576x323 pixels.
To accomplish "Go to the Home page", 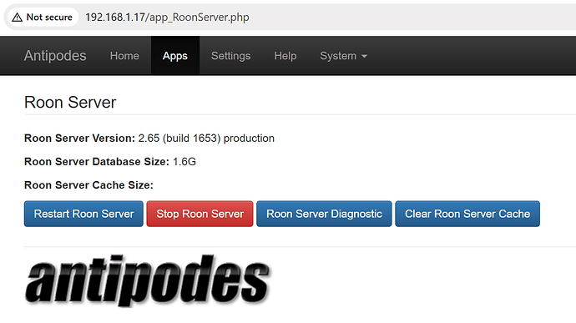I will tap(124, 56).
